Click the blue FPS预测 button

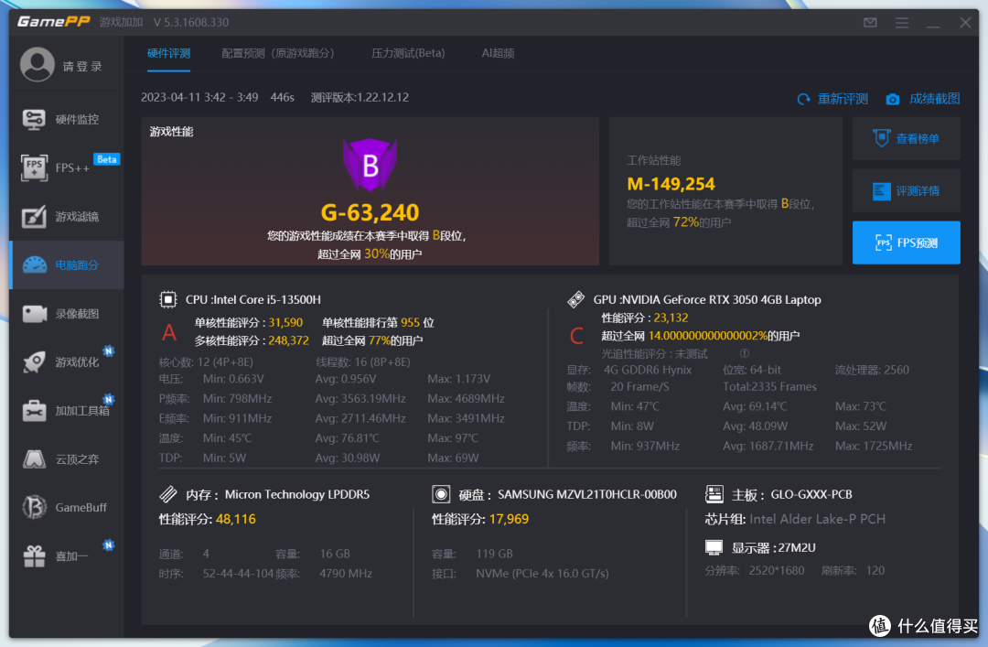pos(906,243)
